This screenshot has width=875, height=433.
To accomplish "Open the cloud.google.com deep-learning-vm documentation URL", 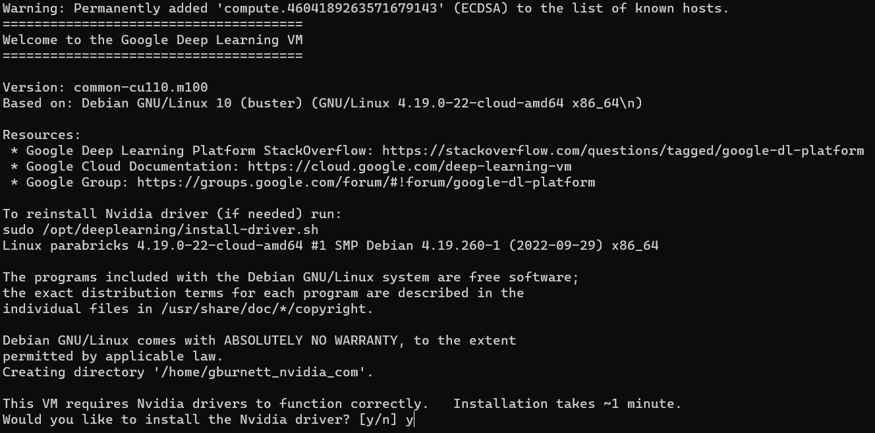I will click(409, 167).
